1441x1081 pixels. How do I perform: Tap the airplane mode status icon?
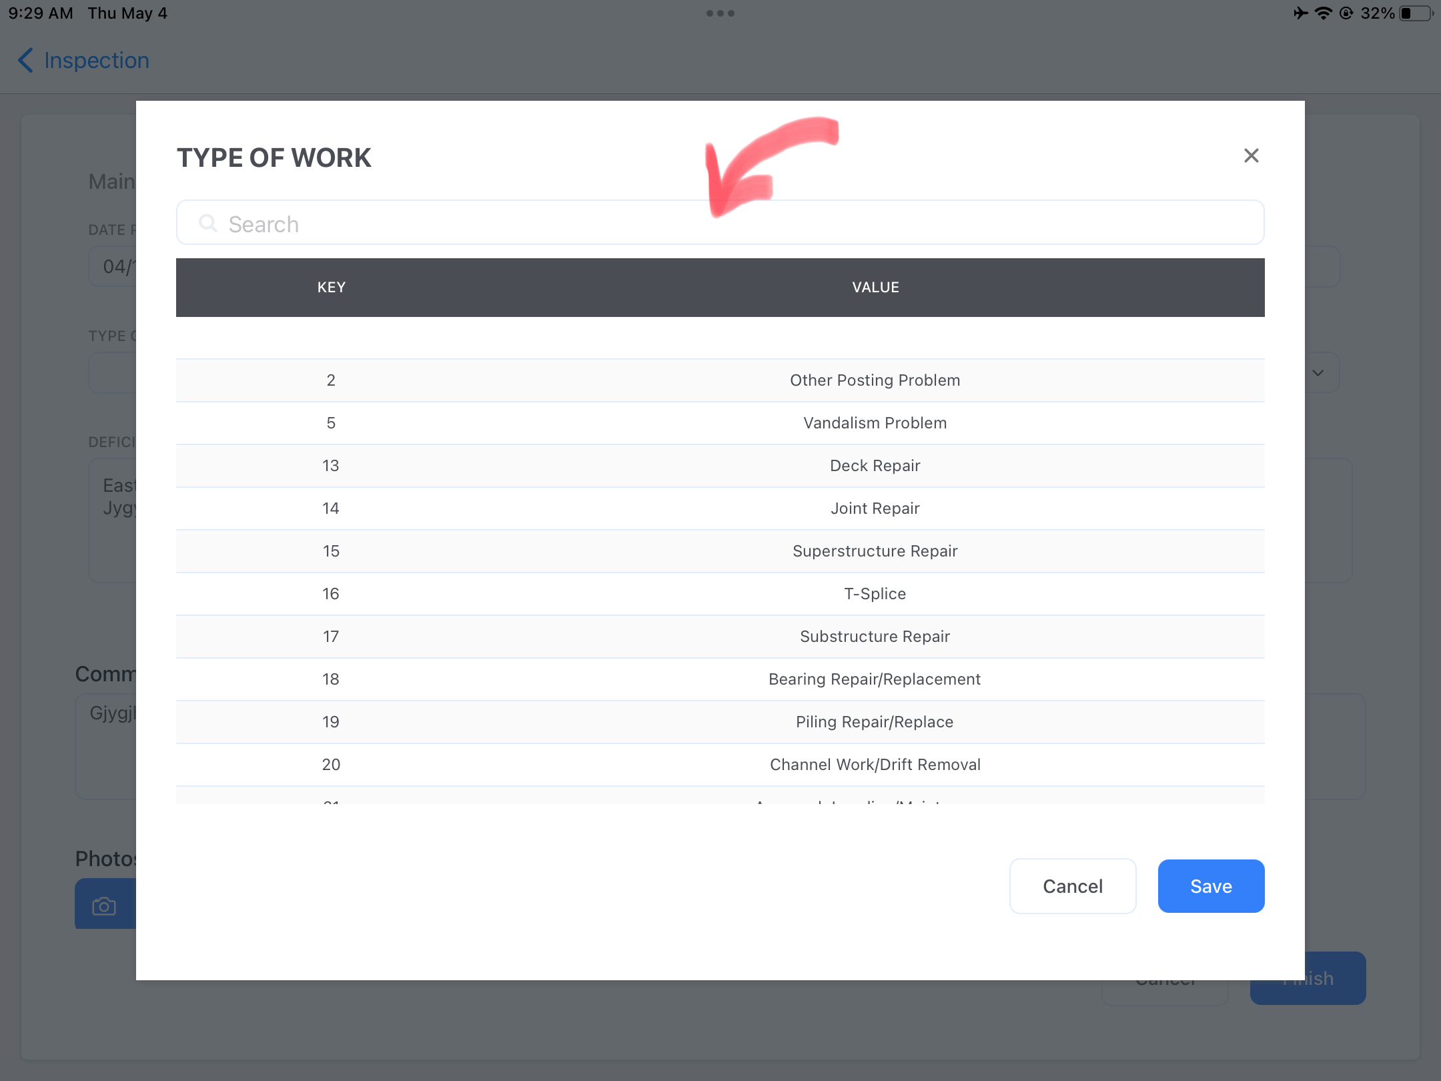pos(1300,13)
